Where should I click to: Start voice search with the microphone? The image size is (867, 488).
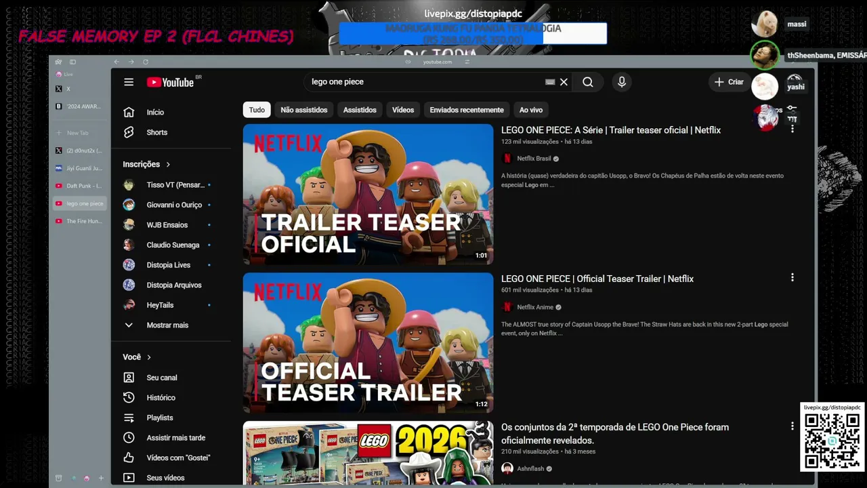click(622, 82)
